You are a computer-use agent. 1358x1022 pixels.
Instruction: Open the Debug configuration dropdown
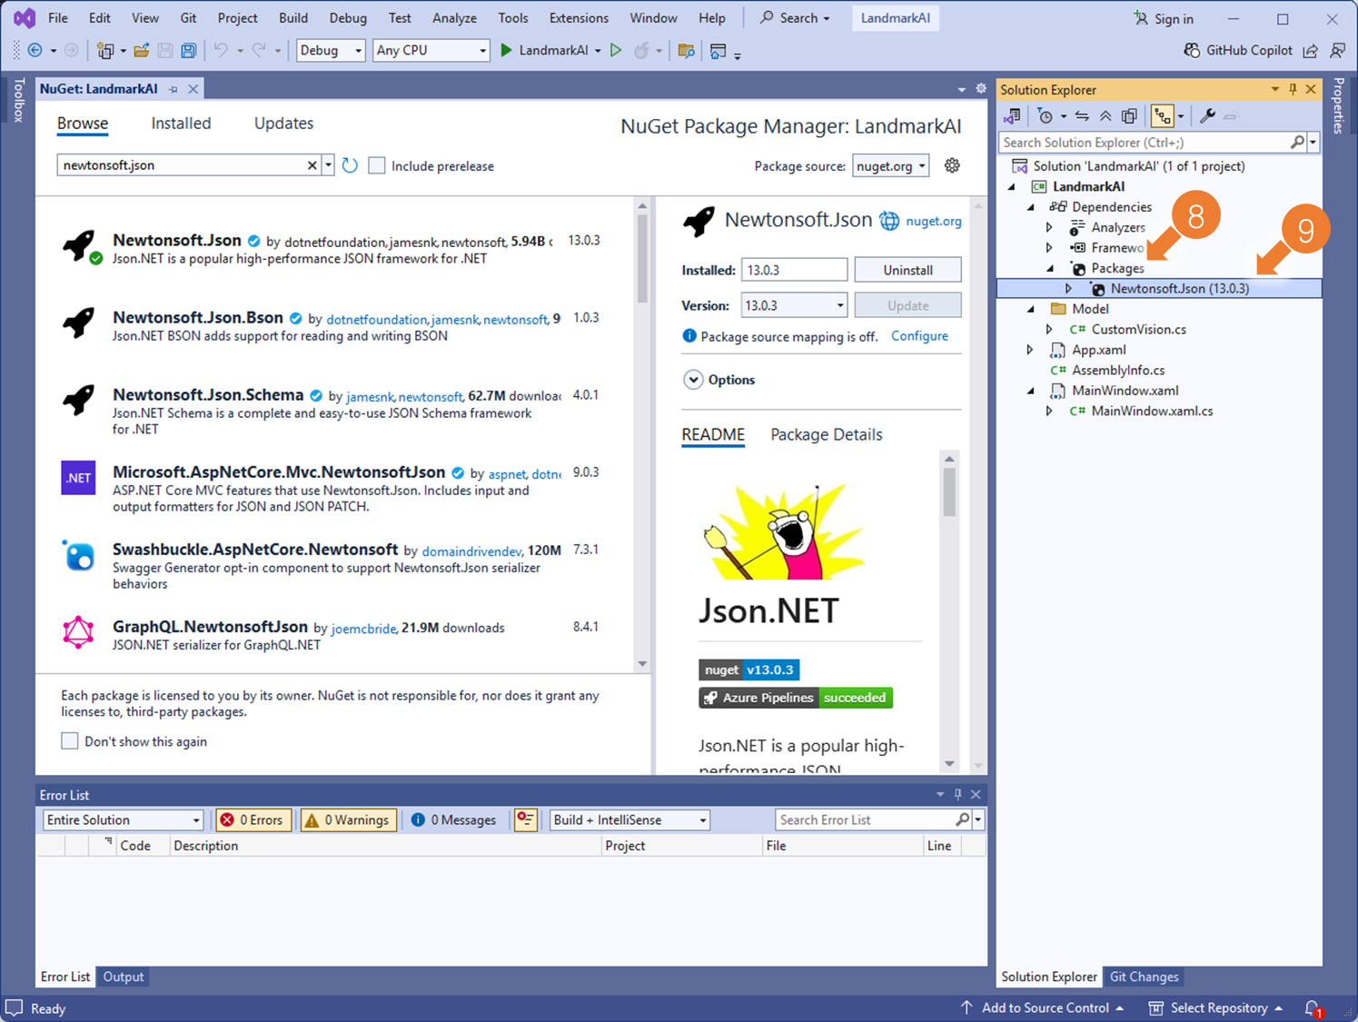coord(331,51)
